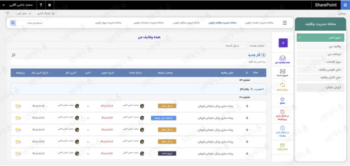The height and width of the screenshot is (166, 350).
Task: Collapse the منوی اصلی section chevron
Action: point(299,38)
